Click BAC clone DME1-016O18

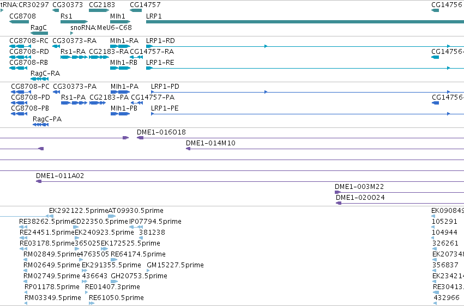tap(161, 132)
